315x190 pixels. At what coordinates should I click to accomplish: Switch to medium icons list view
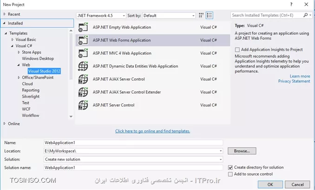coord(210,15)
